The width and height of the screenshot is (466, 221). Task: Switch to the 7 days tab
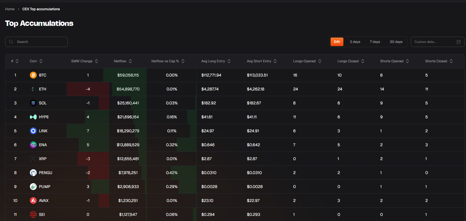pyautogui.click(x=375, y=42)
